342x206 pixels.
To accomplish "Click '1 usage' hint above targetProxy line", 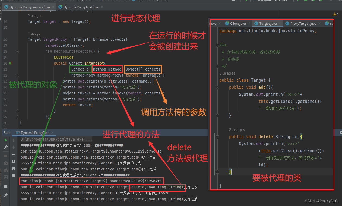I will [34, 34].
